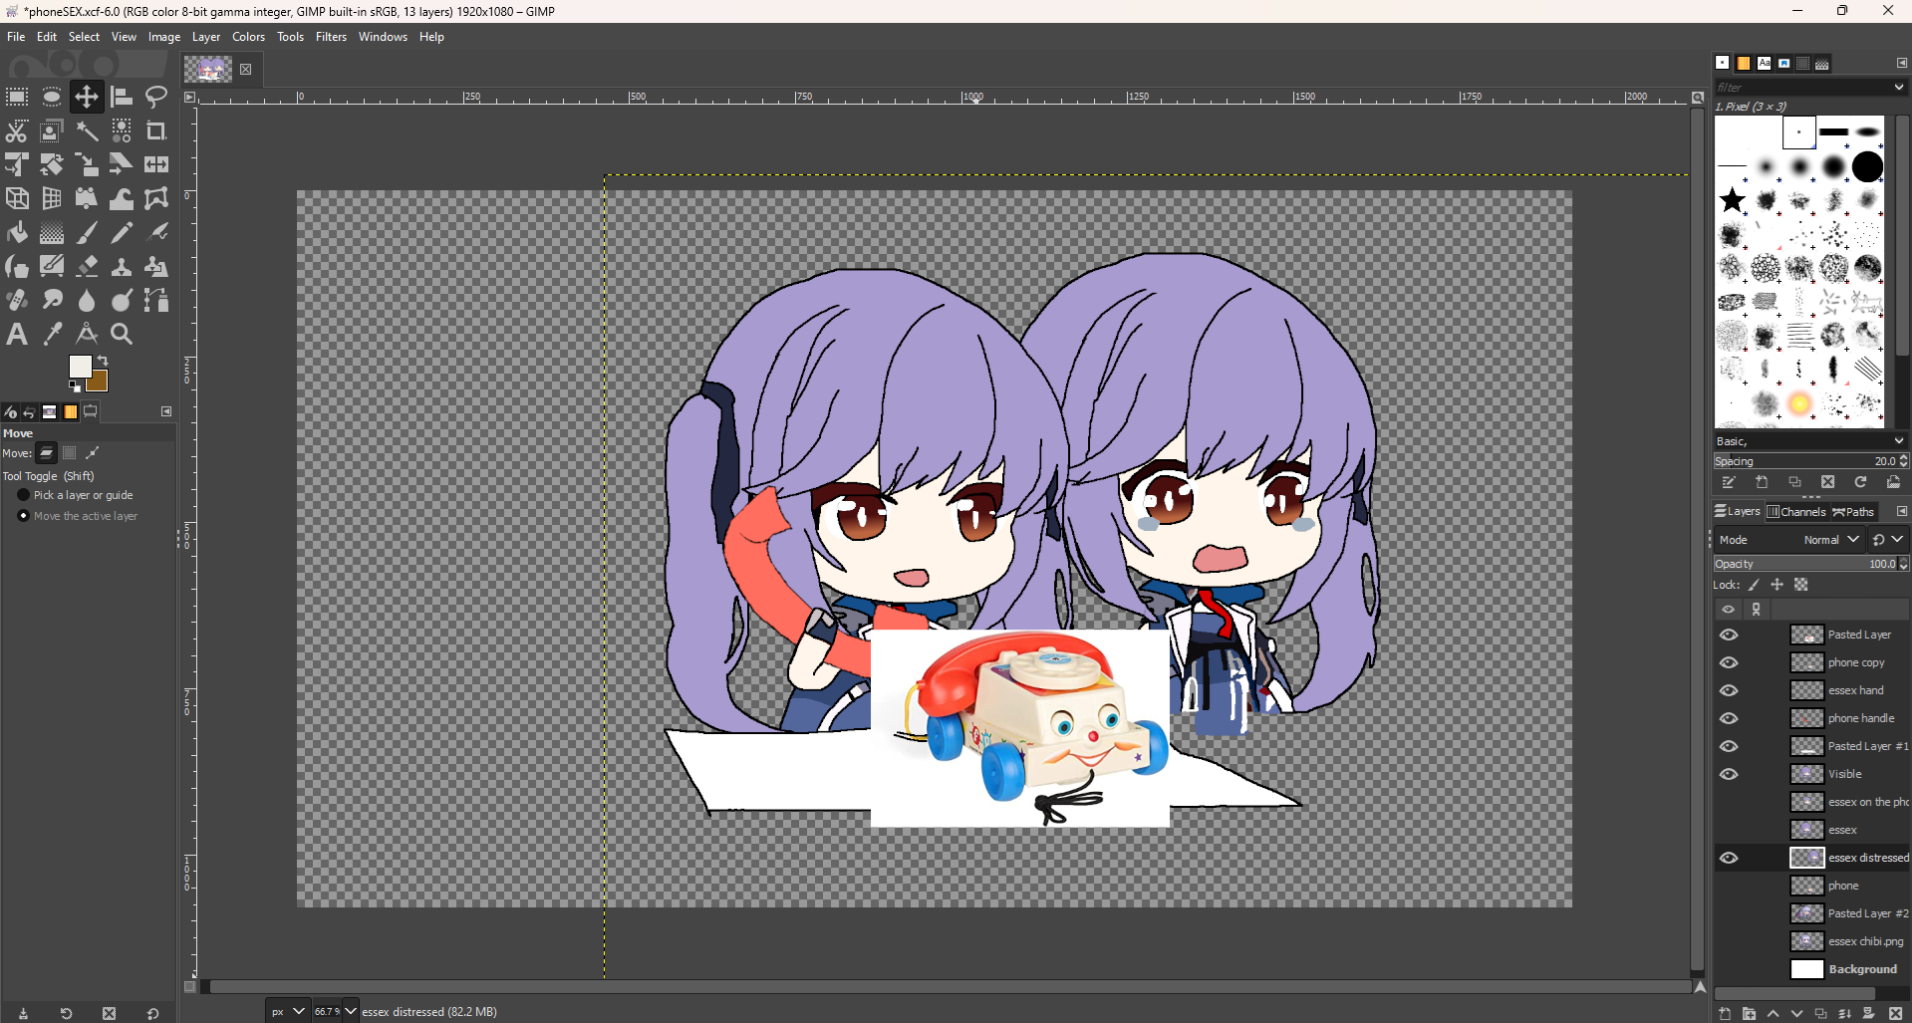Click the add layer mask icon

click(x=1868, y=1013)
